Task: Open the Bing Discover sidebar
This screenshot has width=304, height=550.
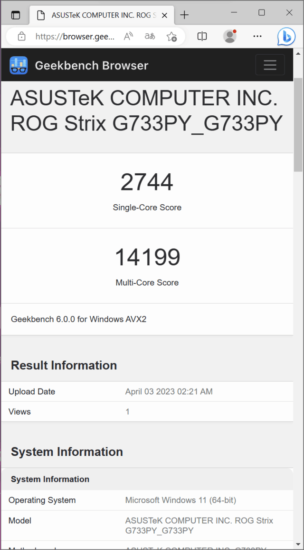Action: pyautogui.click(x=286, y=36)
